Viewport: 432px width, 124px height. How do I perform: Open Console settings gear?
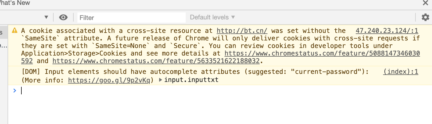425,17
